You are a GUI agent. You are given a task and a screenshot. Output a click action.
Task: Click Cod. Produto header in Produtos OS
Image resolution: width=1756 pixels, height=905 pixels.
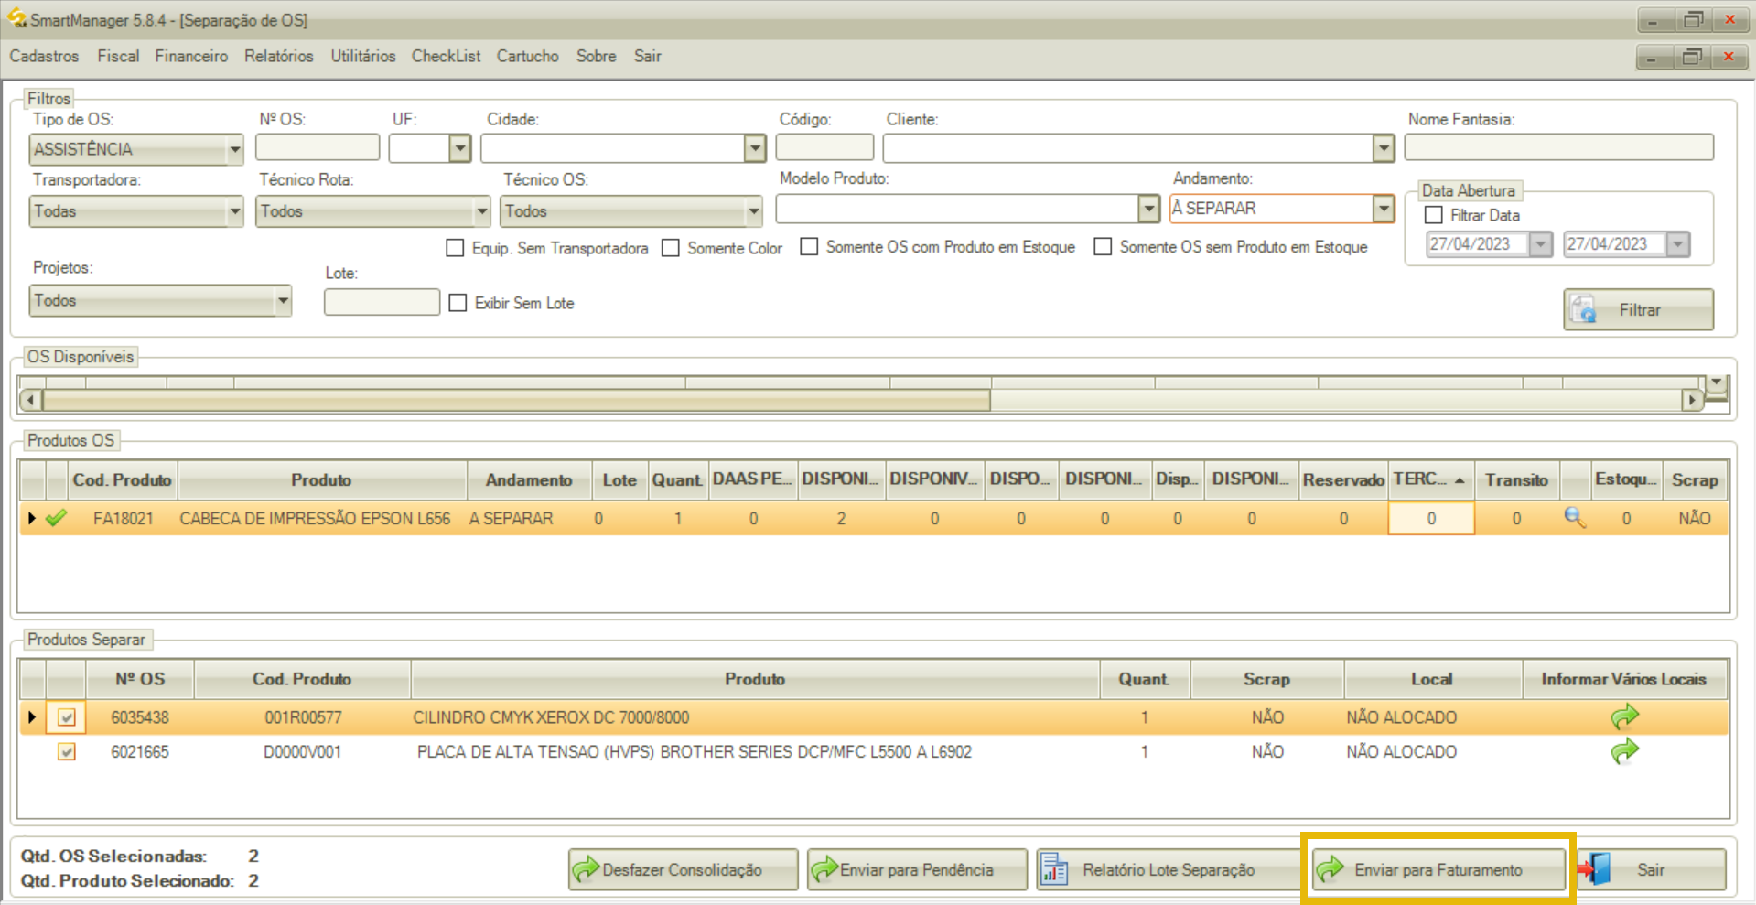tap(123, 479)
